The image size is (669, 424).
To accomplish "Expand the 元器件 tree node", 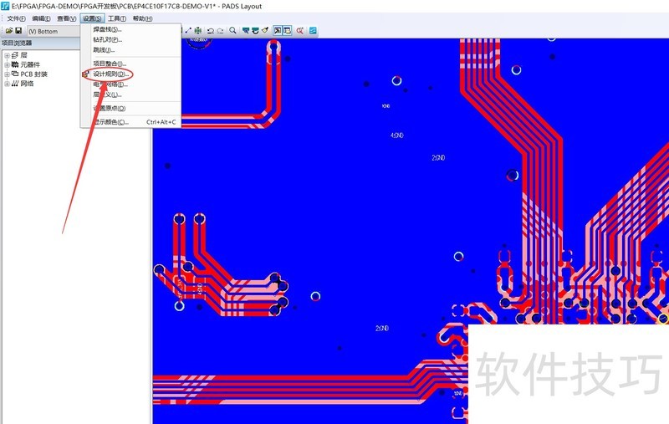I will pyautogui.click(x=7, y=65).
